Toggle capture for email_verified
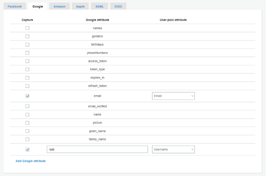 click(27, 106)
